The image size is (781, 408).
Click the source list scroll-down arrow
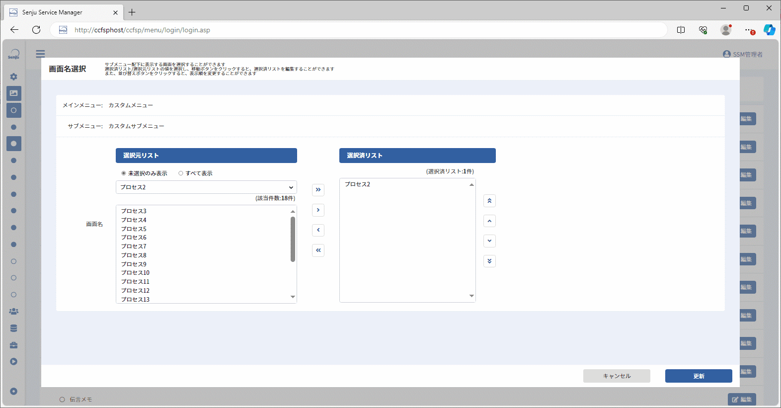click(x=293, y=297)
